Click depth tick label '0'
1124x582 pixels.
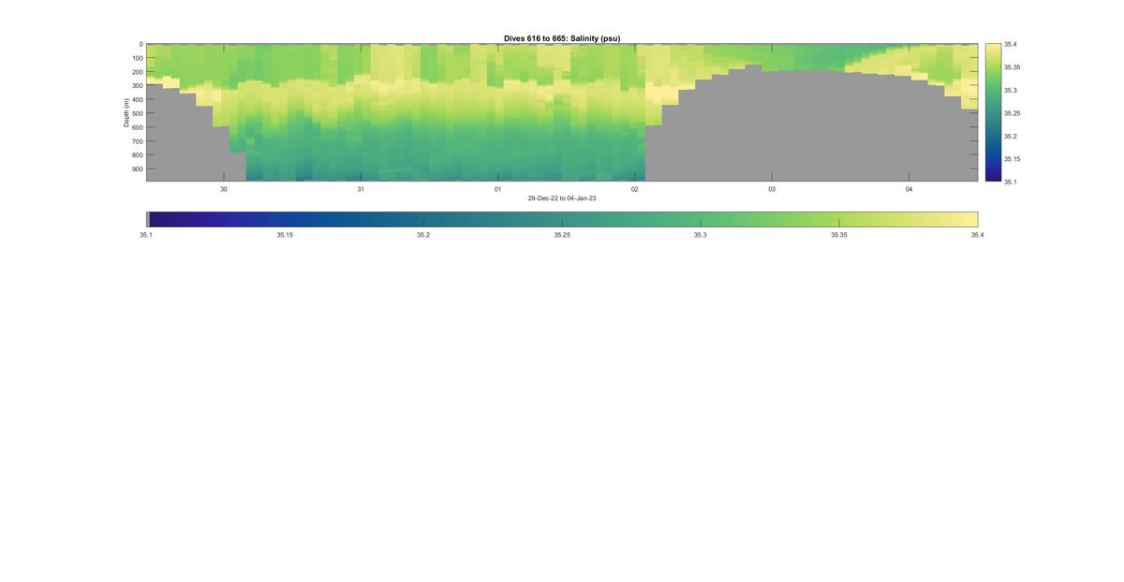(x=140, y=44)
